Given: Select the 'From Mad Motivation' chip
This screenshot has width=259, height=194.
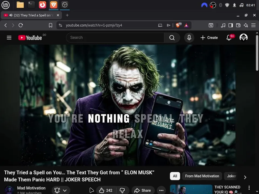Looking at the screenshot, I should coord(202,176).
